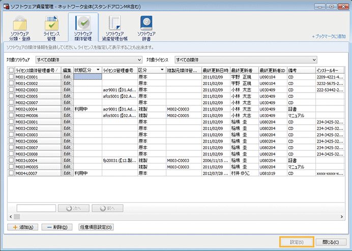Open the 区分 column filter arrow
The width and height of the screenshot is (352, 251).
coord(162,70)
